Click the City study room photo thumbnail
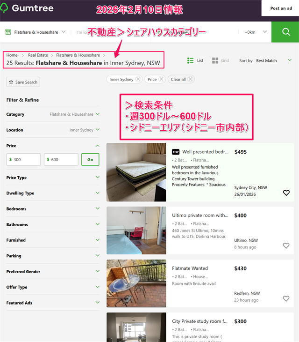 pos(136,327)
